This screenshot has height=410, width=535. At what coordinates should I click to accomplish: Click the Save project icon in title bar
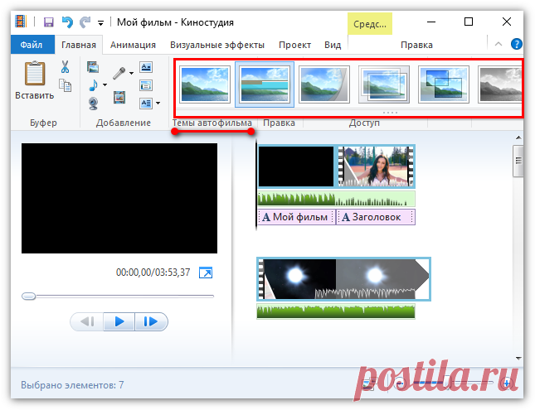[x=49, y=22]
